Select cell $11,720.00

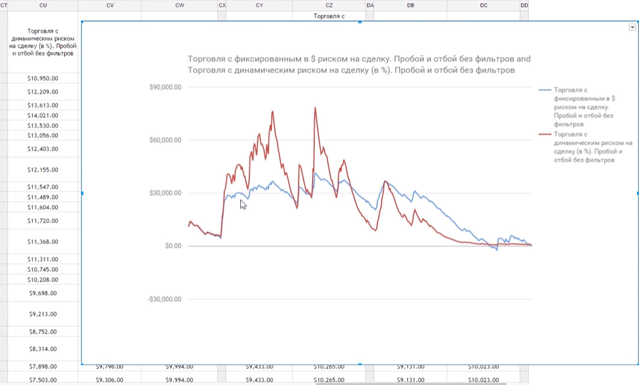[43, 221]
